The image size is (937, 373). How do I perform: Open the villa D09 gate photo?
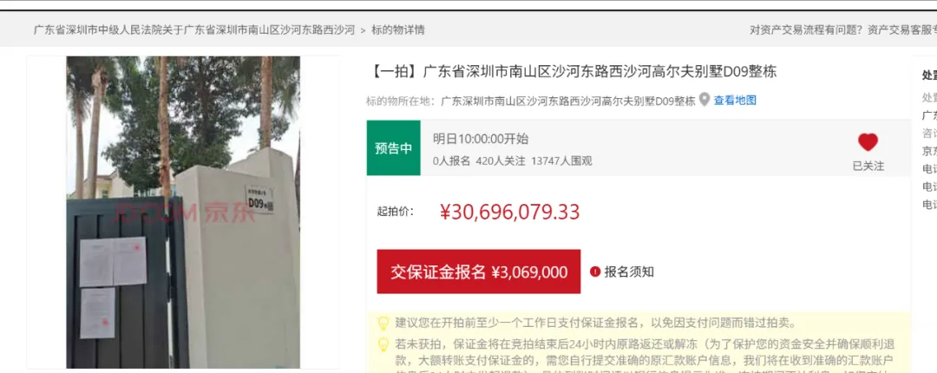click(183, 213)
